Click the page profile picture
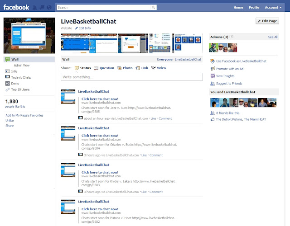Image resolution: width=290 pixels, height=226 pixels. [29, 35]
